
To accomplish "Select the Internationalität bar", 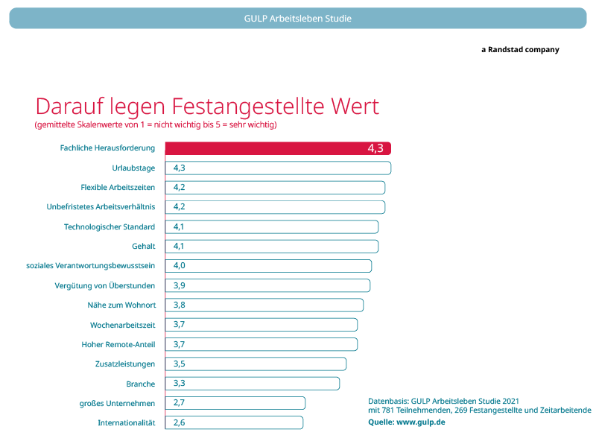I will 233,422.
